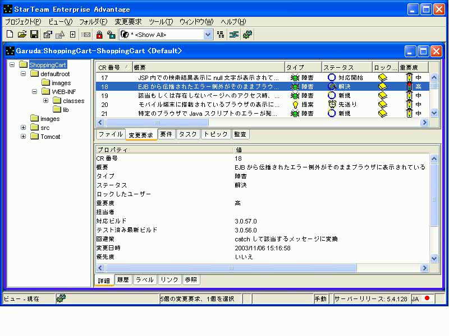
Task: Click the New project toolbar icon
Action: (x=10, y=34)
